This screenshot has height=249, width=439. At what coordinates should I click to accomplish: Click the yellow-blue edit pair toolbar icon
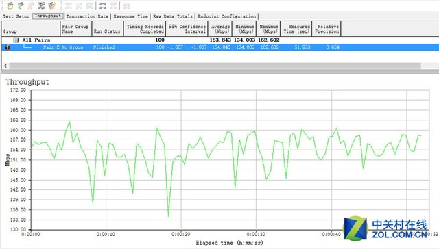click(x=52, y=5)
